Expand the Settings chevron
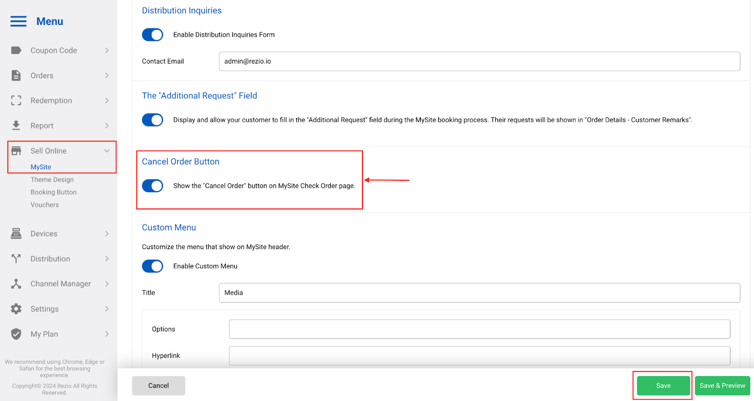 click(x=107, y=309)
